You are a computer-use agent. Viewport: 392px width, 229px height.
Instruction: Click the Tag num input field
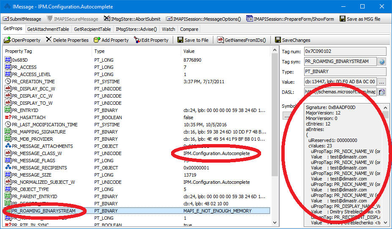point(345,51)
